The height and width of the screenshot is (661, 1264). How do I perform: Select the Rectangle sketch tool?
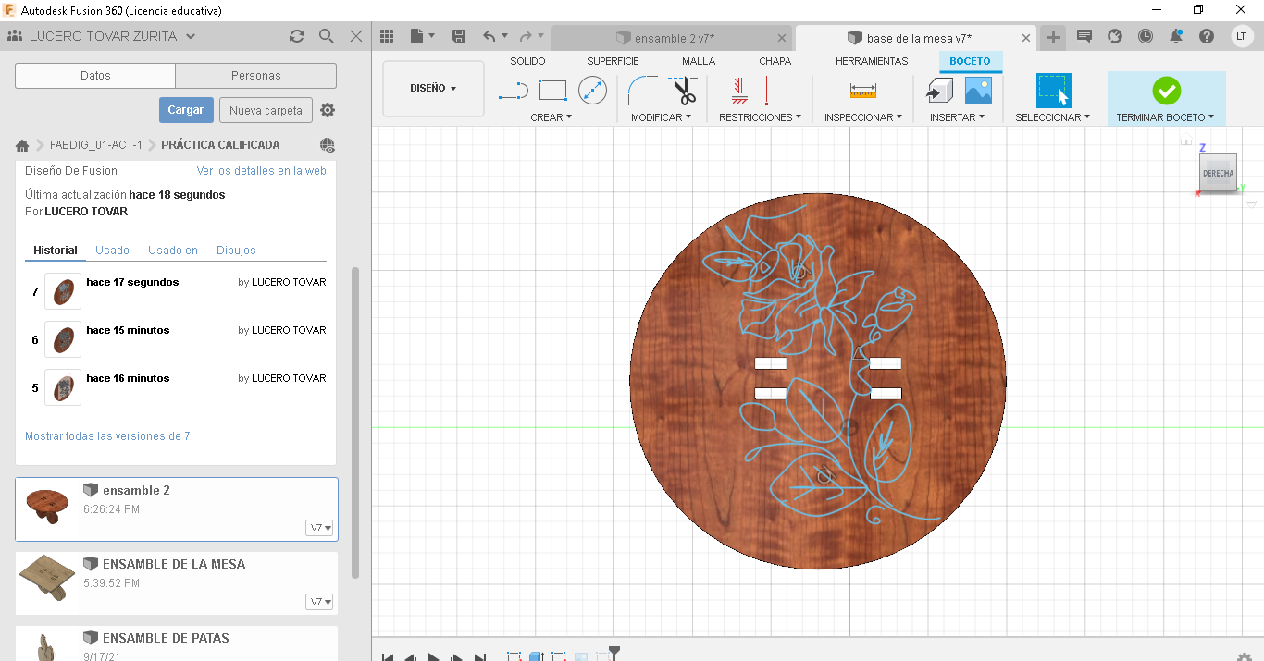(x=552, y=91)
